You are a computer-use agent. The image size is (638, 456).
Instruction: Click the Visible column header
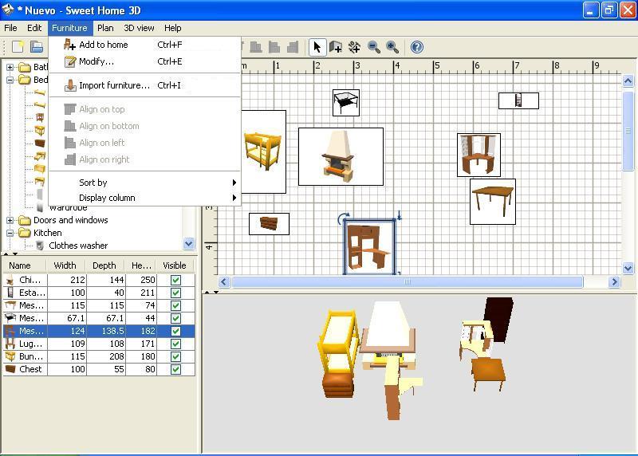pos(175,265)
